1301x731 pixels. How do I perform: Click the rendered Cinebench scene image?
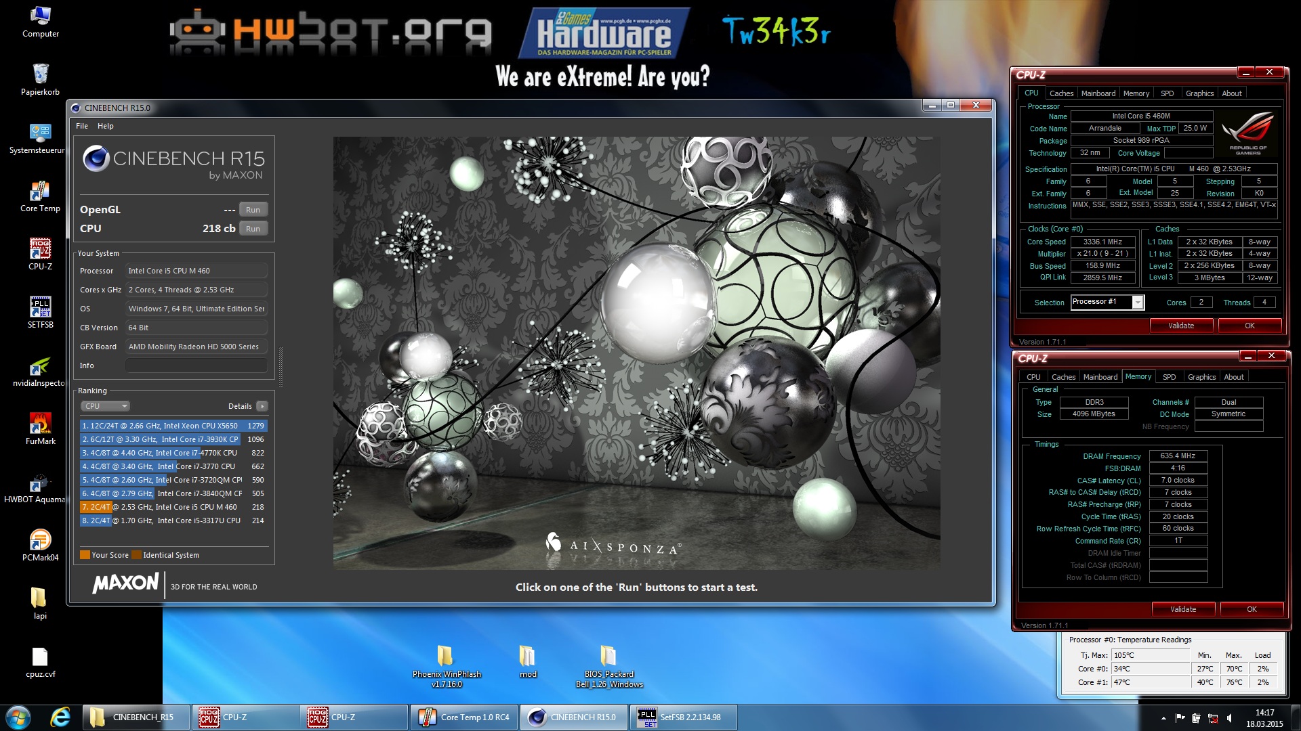[636, 352]
